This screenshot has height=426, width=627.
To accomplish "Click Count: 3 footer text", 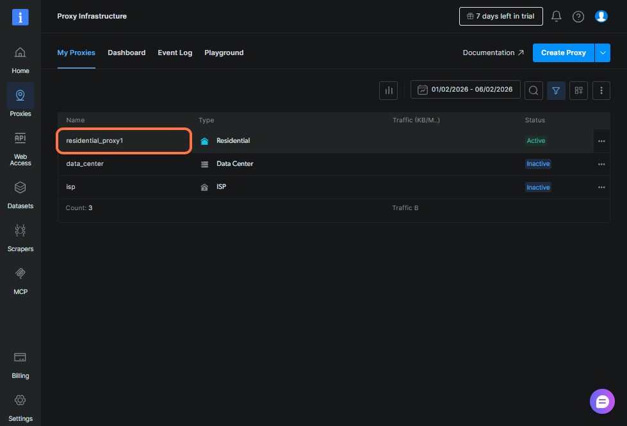I will 79,208.
